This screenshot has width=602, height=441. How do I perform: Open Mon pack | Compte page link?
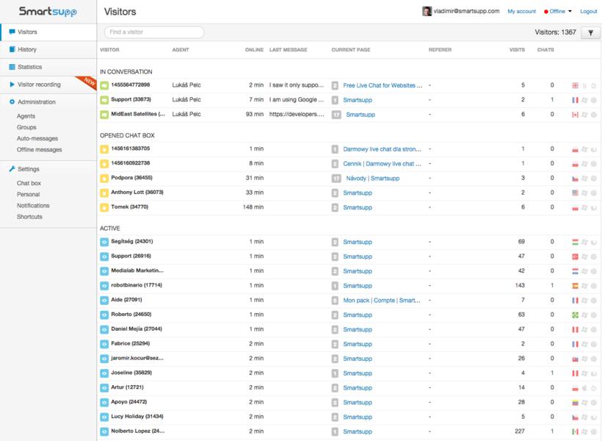pos(382,301)
